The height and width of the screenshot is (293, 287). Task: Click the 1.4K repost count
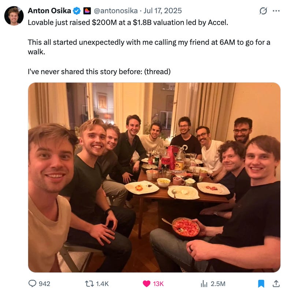click(102, 284)
